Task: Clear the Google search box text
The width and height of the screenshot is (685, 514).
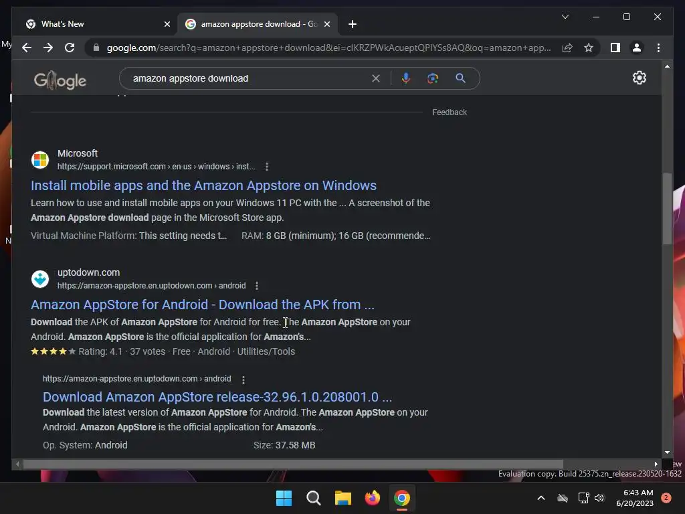Action: click(x=376, y=78)
